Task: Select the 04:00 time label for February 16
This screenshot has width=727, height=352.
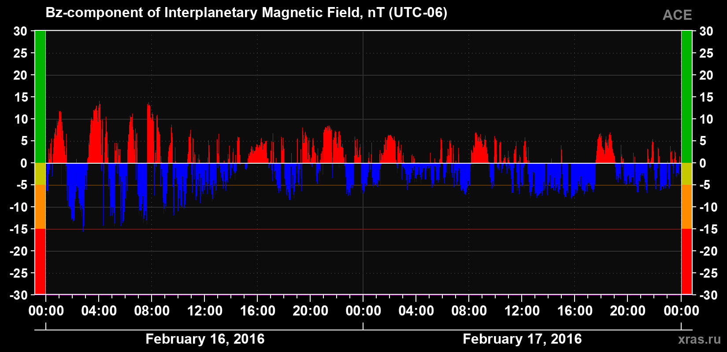Action: pyautogui.click(x=99, y=311)
